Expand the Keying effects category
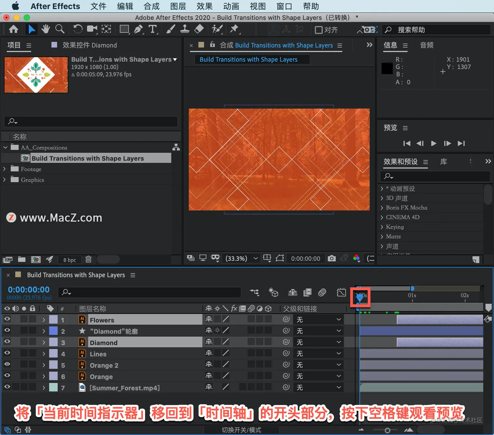494x435 pixels. point(382,227)
